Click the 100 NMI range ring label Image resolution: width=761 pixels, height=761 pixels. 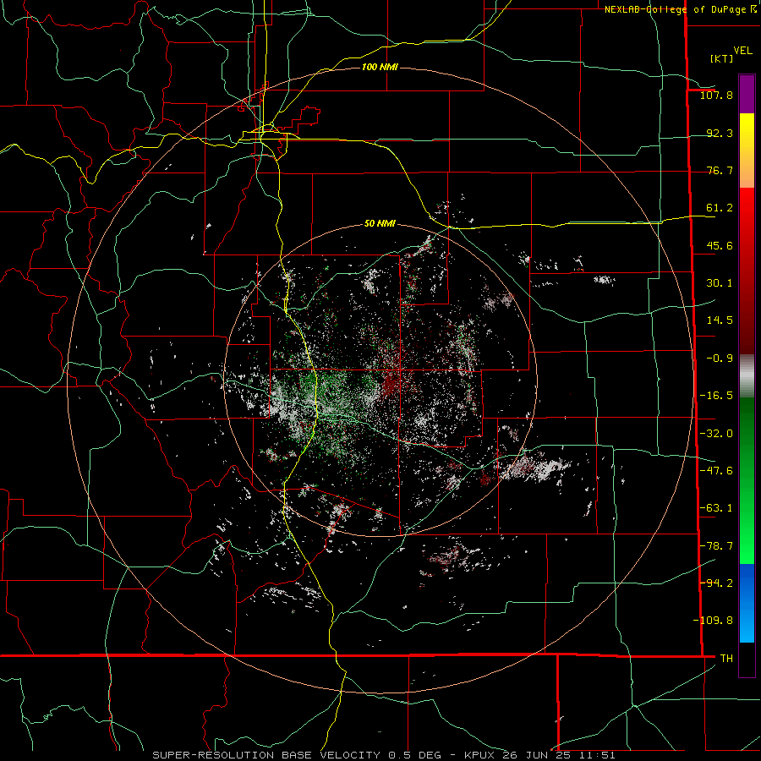tap(380, 67)
